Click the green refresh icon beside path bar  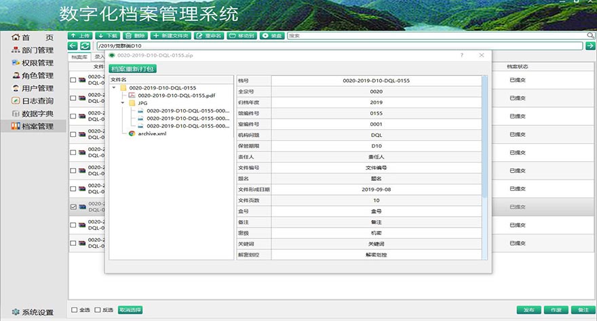click(x=85, y=45)
